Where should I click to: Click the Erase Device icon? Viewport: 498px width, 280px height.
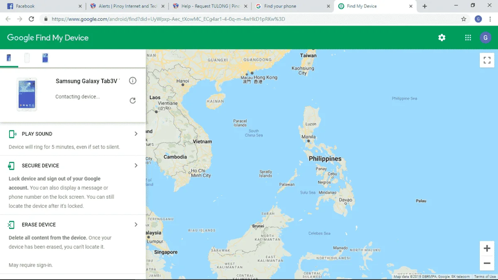(x=12, y=224)
